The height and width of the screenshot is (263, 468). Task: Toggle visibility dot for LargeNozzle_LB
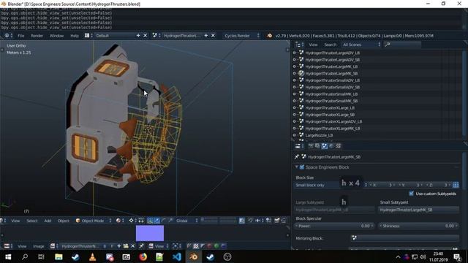point(294,135)
